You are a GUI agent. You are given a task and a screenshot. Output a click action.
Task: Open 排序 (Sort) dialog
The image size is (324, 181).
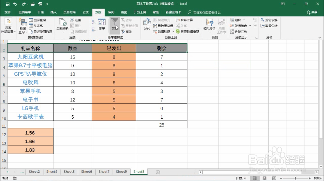[102, 24]
